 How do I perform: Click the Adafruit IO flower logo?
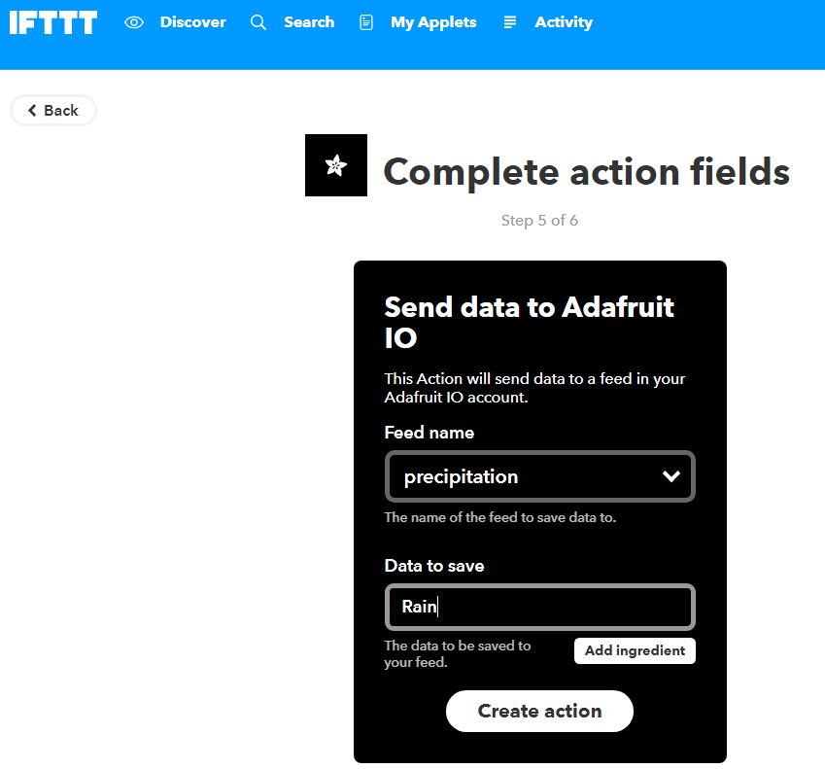tap(335, 165)
